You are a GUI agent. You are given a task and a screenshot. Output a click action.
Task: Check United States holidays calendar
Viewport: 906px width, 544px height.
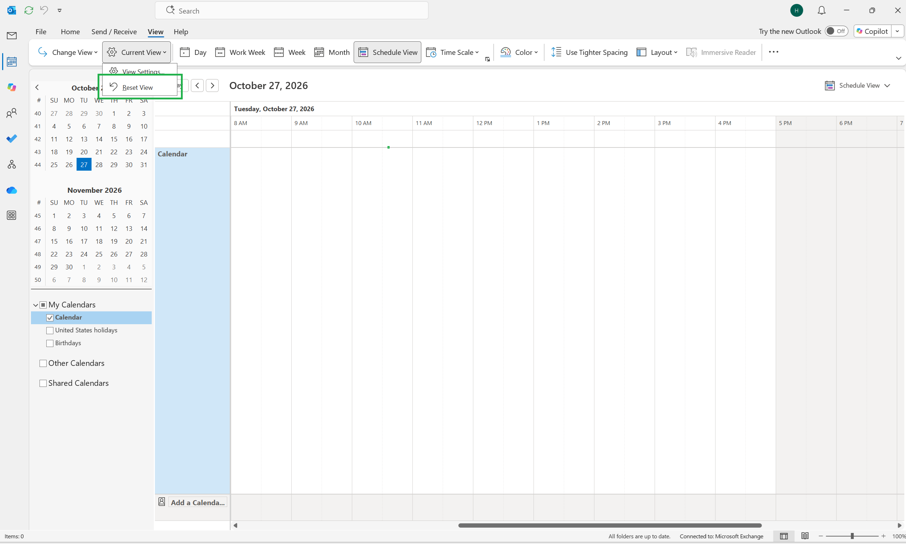50,331
